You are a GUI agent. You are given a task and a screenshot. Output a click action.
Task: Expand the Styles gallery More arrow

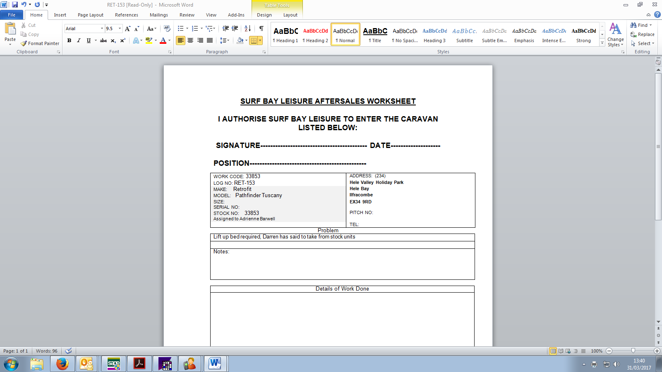tap(602, 43)
